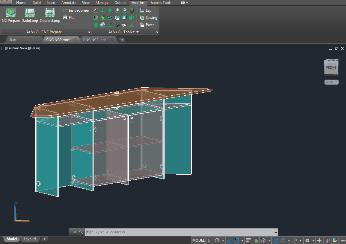
Task: Click the Lay tool in Toolkit
Action: tap(146, 10)
